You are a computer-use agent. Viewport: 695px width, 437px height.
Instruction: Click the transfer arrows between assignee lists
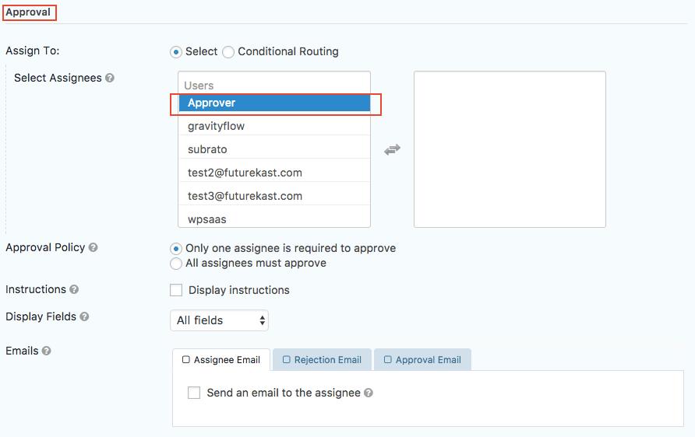point(392,149)
